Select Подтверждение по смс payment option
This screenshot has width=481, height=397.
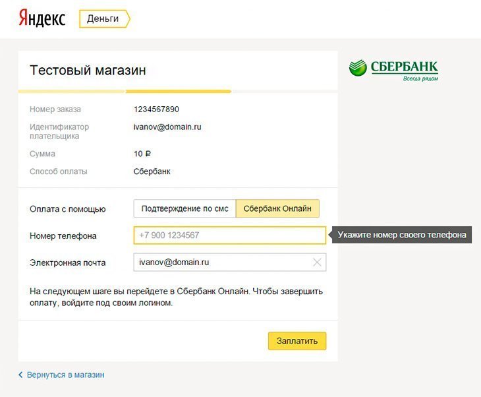click(x=184, y=208)
